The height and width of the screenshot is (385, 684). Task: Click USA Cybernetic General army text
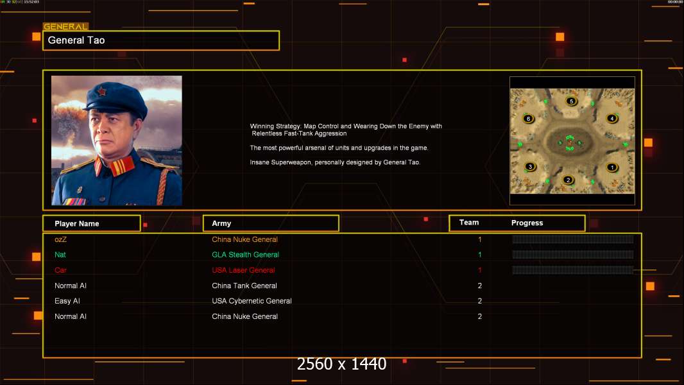tap(252, 301)
